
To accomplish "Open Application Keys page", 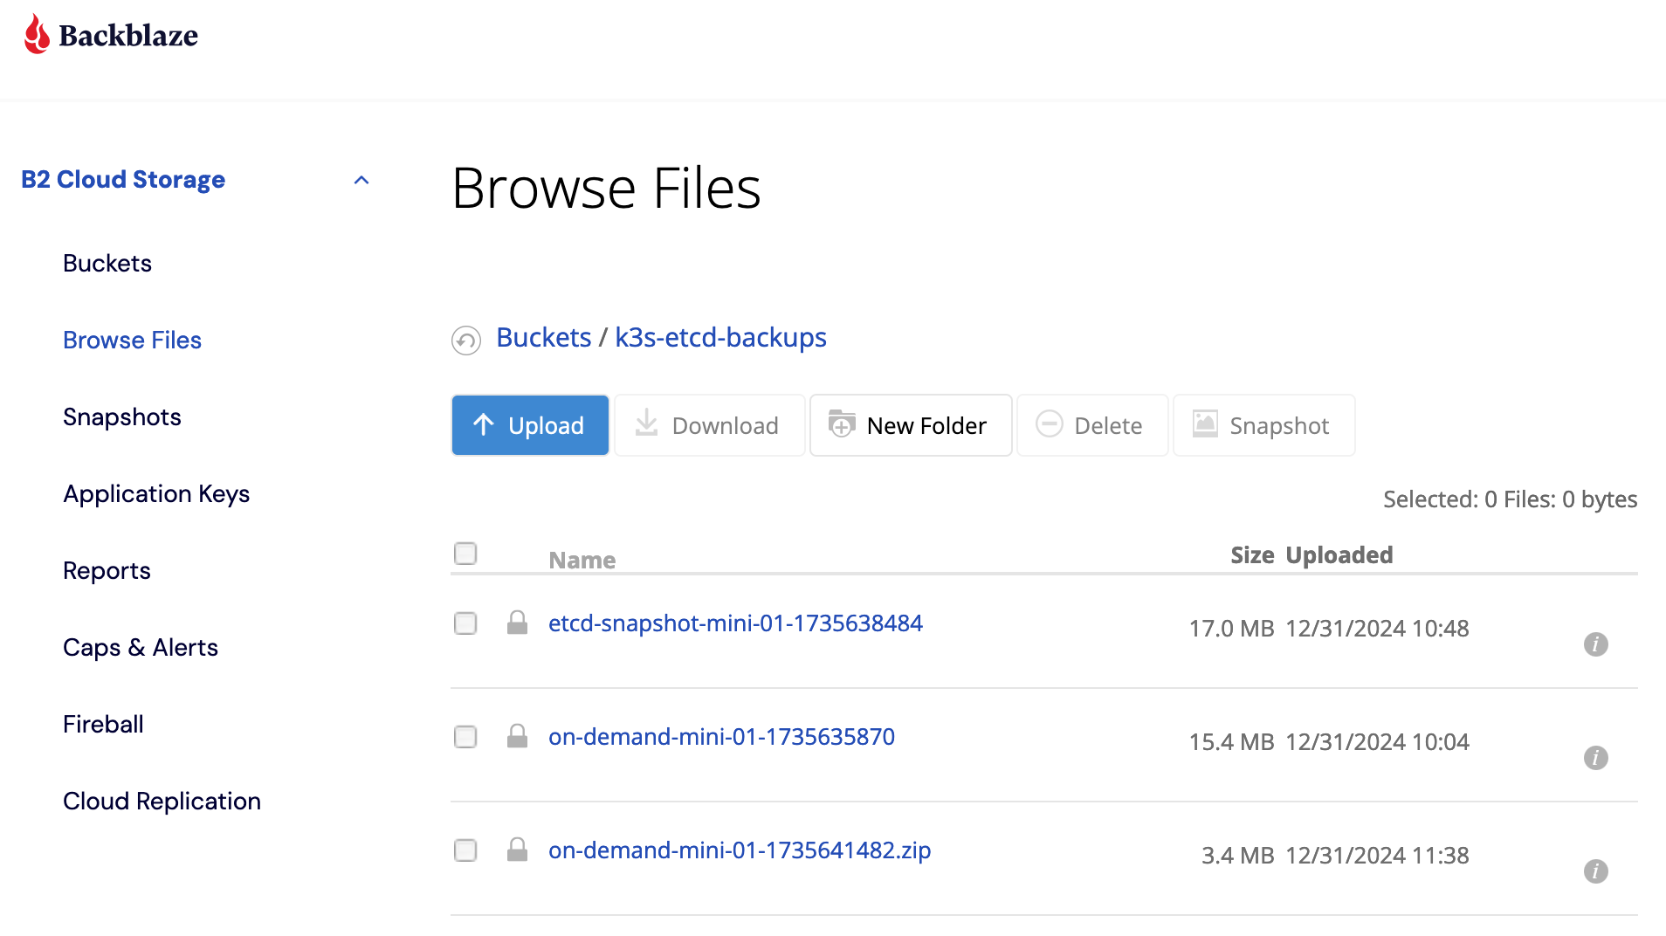I will click(156, 493).
